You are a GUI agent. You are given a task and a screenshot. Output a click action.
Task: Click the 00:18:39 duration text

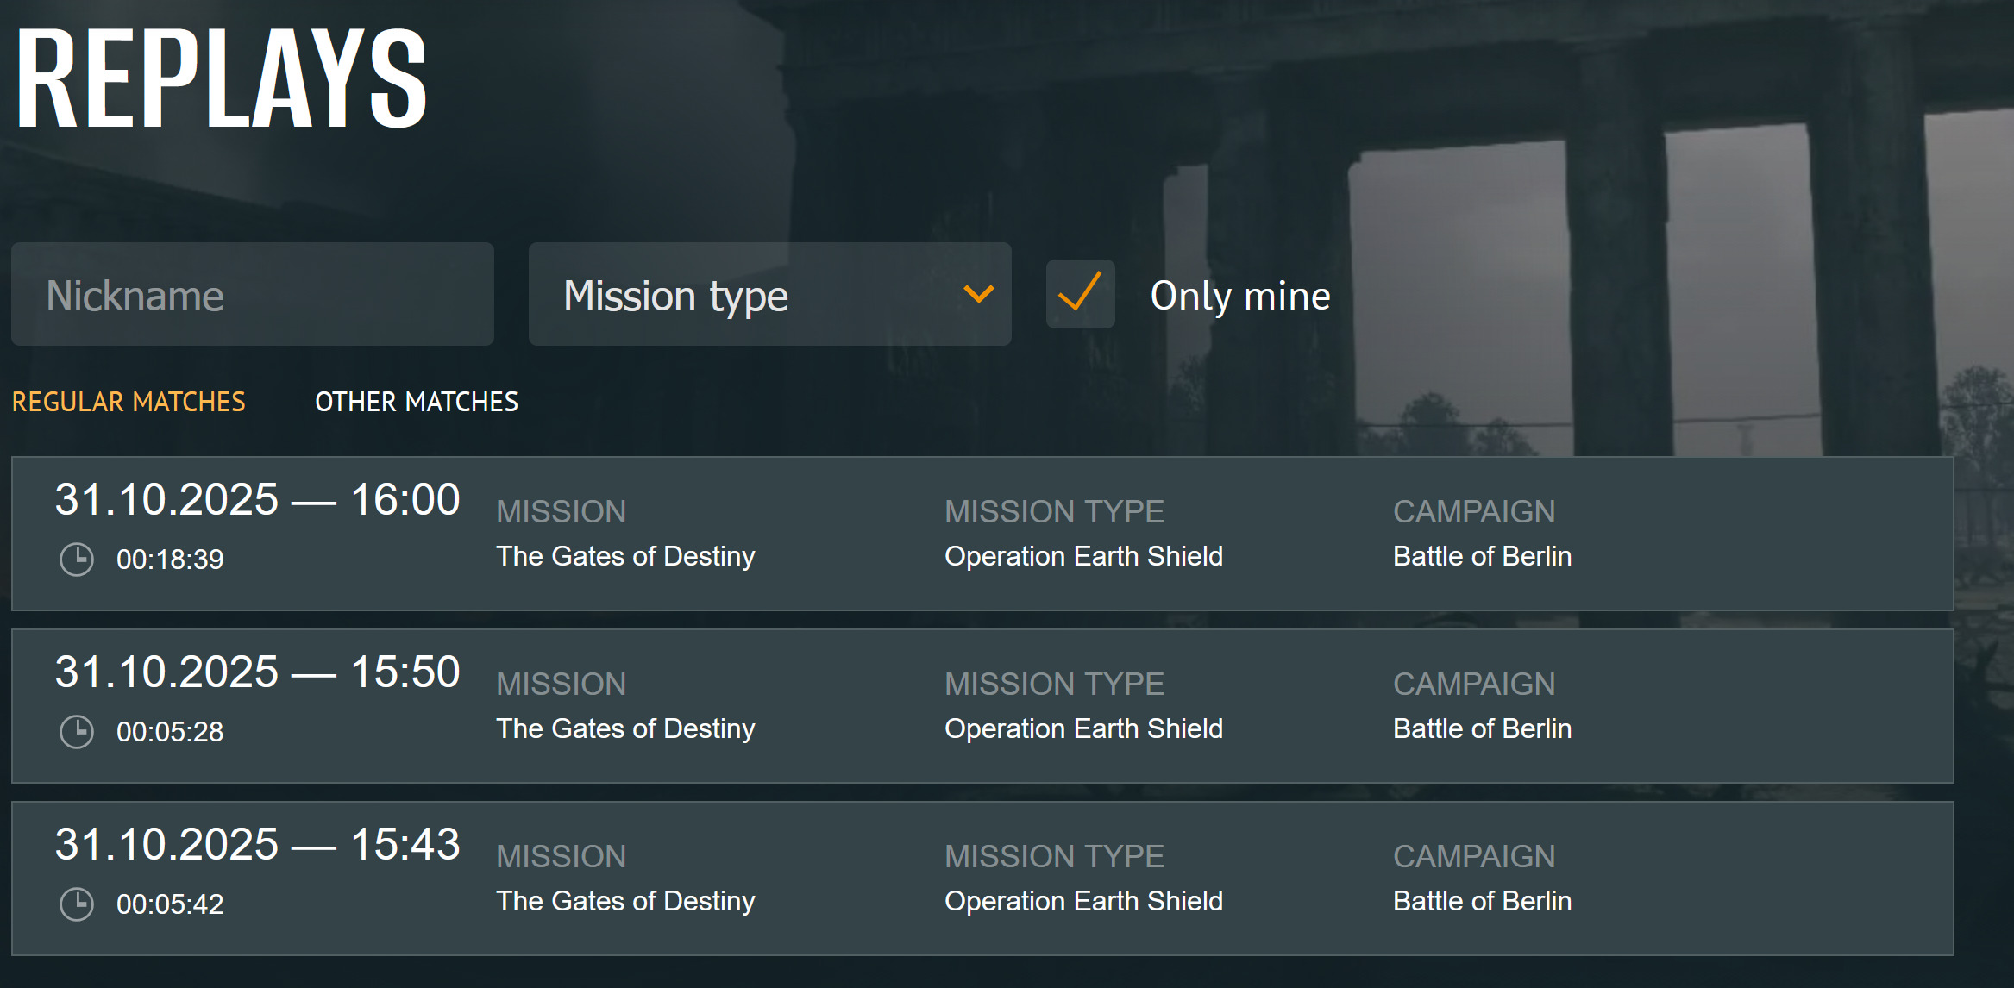coord(170,560)
